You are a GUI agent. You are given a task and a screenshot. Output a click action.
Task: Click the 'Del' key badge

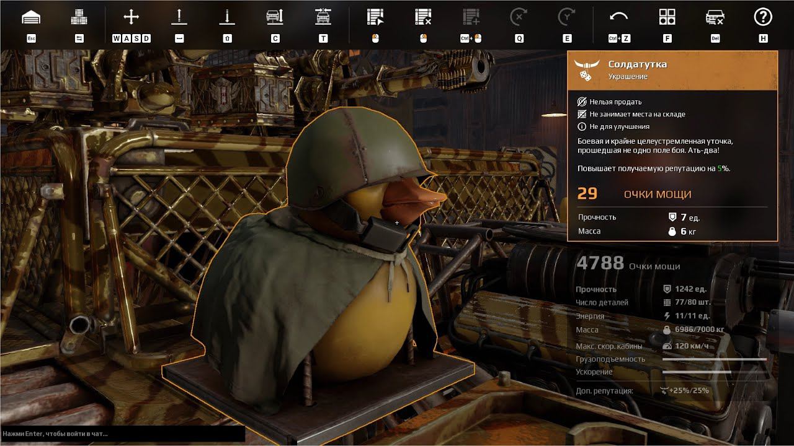[x=715, y=38]
